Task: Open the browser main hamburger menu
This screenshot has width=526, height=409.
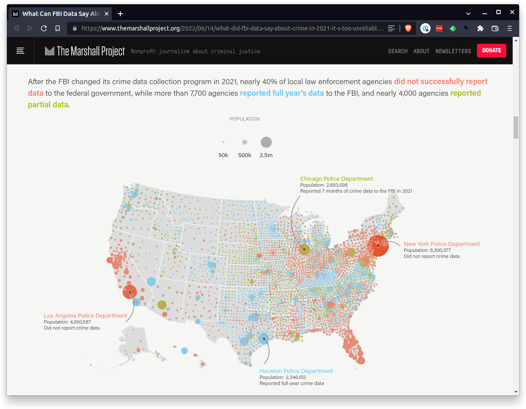Action: tap(510, 28)
